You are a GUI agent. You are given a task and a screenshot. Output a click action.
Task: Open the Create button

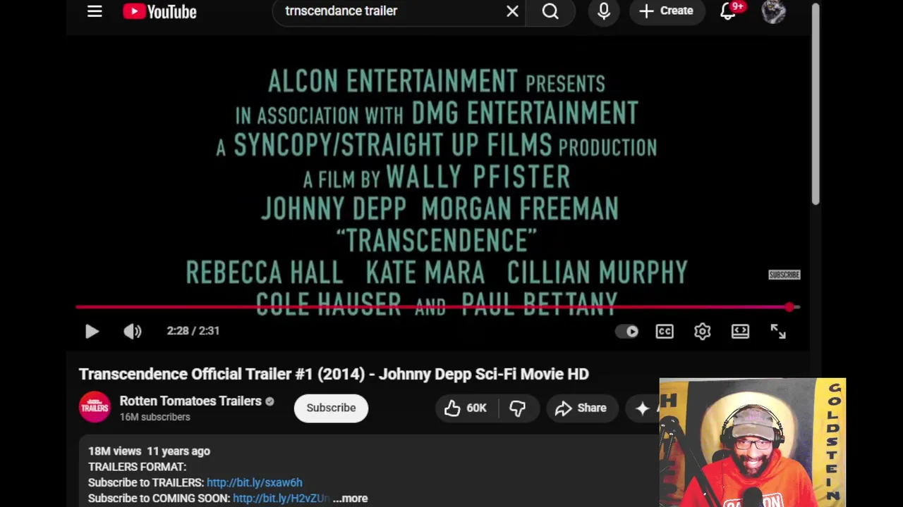coord(666,11)
